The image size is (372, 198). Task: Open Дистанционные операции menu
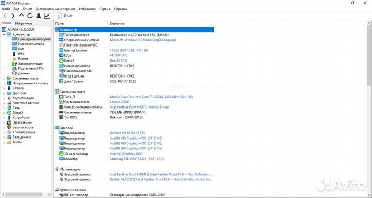point(55,9)
